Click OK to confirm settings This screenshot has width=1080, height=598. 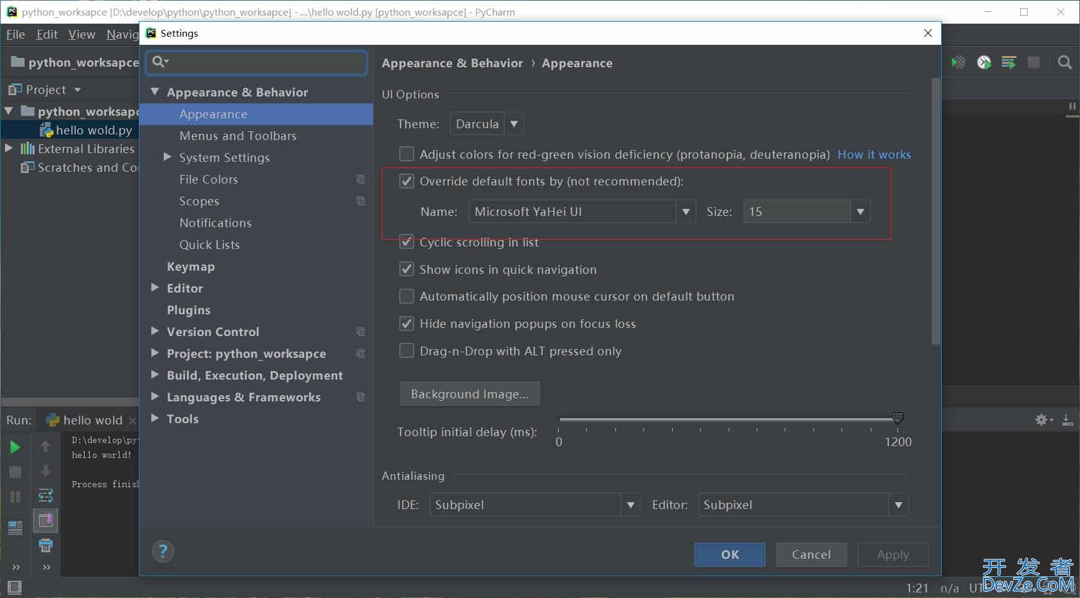coord(730,554)
